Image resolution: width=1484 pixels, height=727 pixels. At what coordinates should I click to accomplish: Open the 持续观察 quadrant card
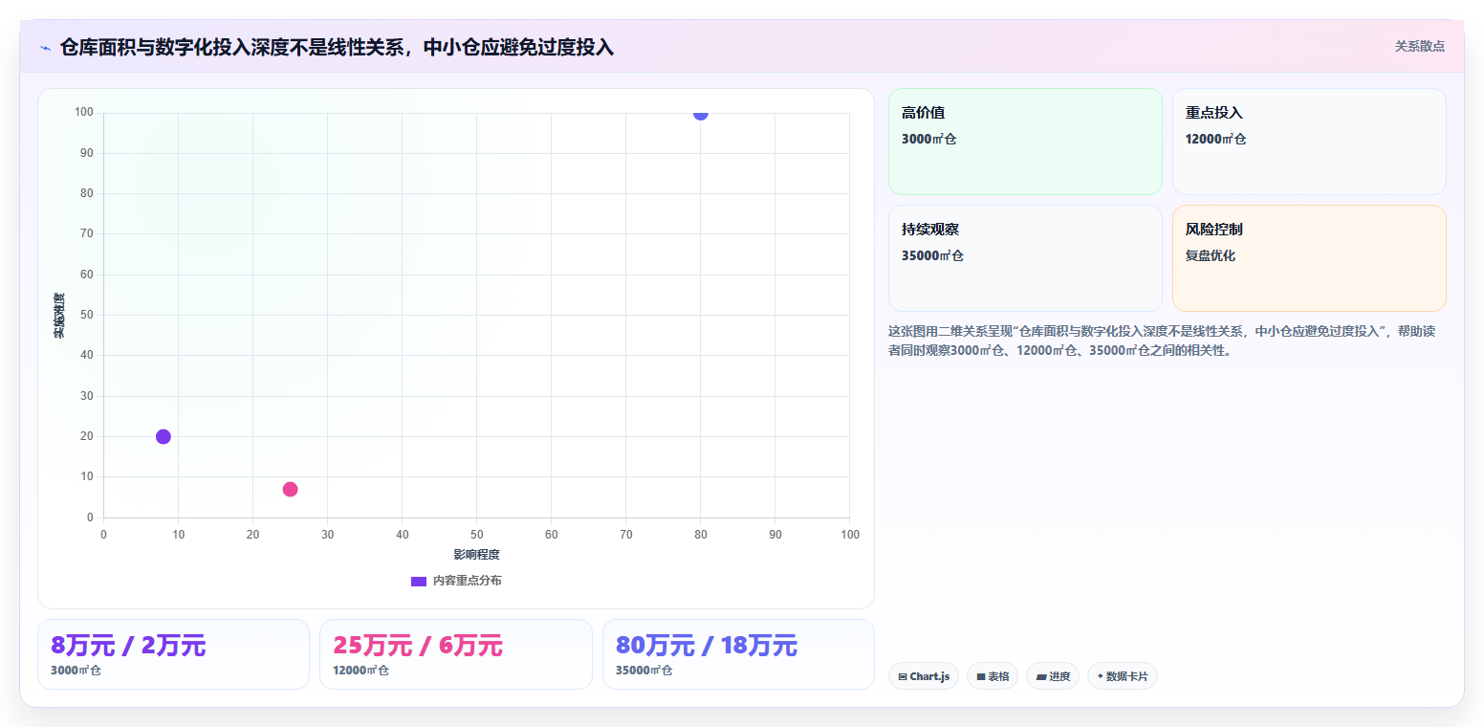(x=1025, y=258)
